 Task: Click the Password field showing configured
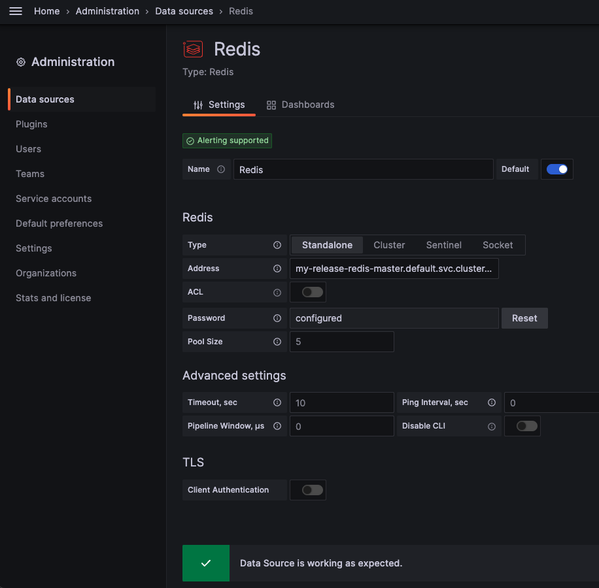coord(394,318)
